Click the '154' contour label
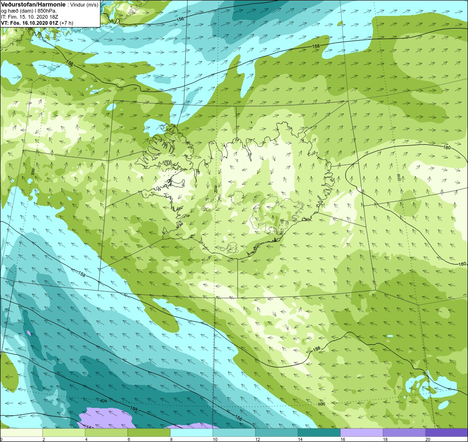Screen dimensions: 468x442 point(134,409)
